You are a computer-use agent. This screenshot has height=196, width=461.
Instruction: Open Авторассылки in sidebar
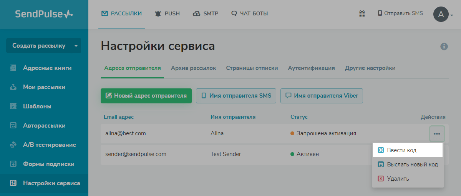coord(44,126)
